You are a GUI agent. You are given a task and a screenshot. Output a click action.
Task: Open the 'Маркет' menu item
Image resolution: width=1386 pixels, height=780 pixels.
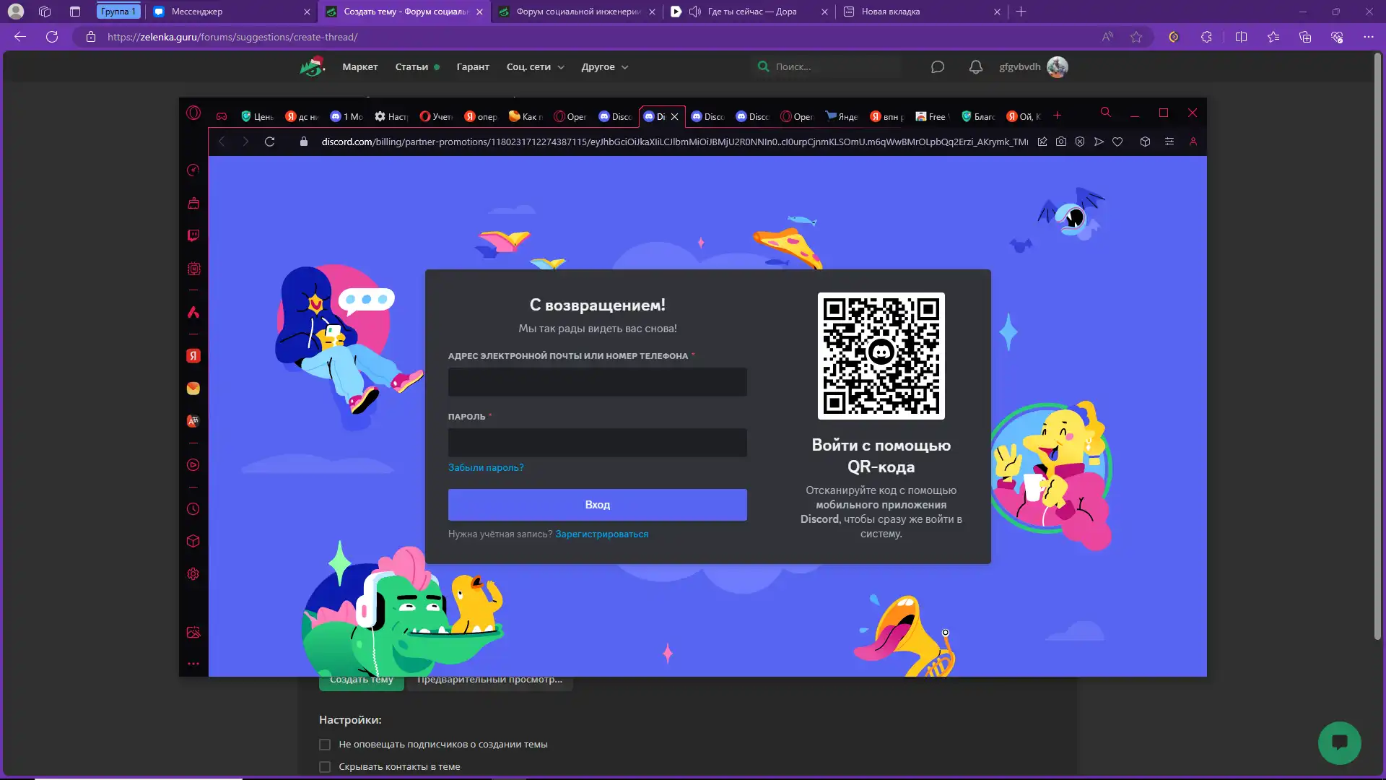360,66
